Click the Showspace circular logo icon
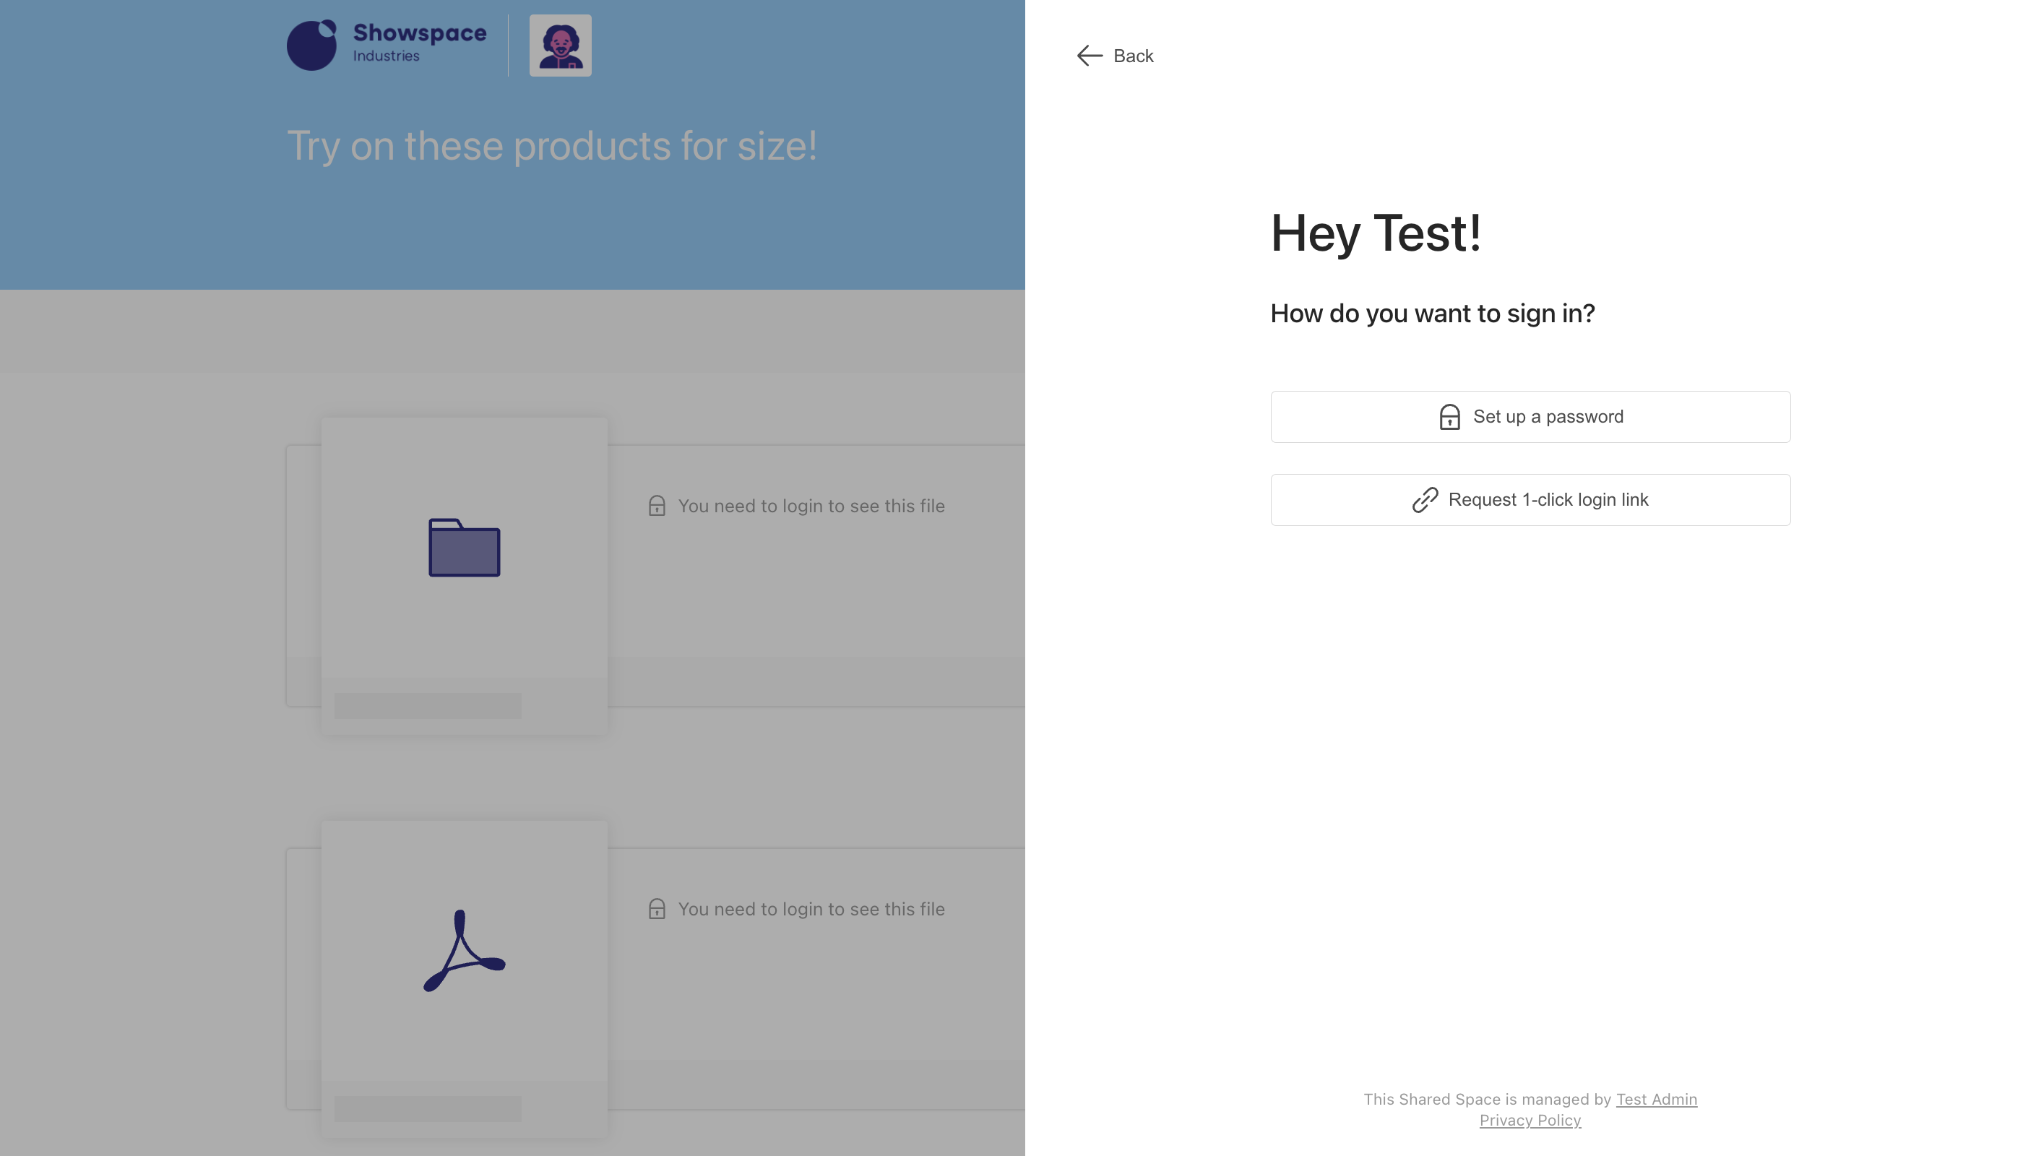The image size is (2036, 1156). click(311, 46)
